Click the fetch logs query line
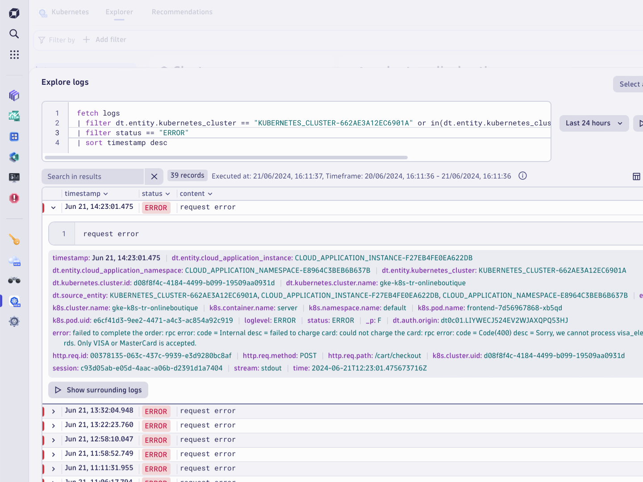This screenshot has height=482, width=643. pos(98,113)
